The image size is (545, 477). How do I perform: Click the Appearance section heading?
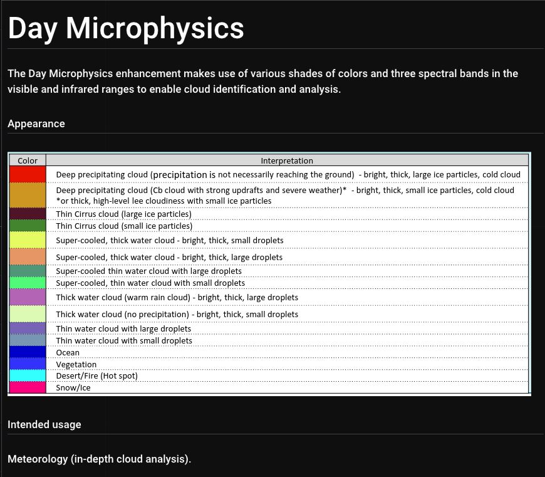point(36,123)
